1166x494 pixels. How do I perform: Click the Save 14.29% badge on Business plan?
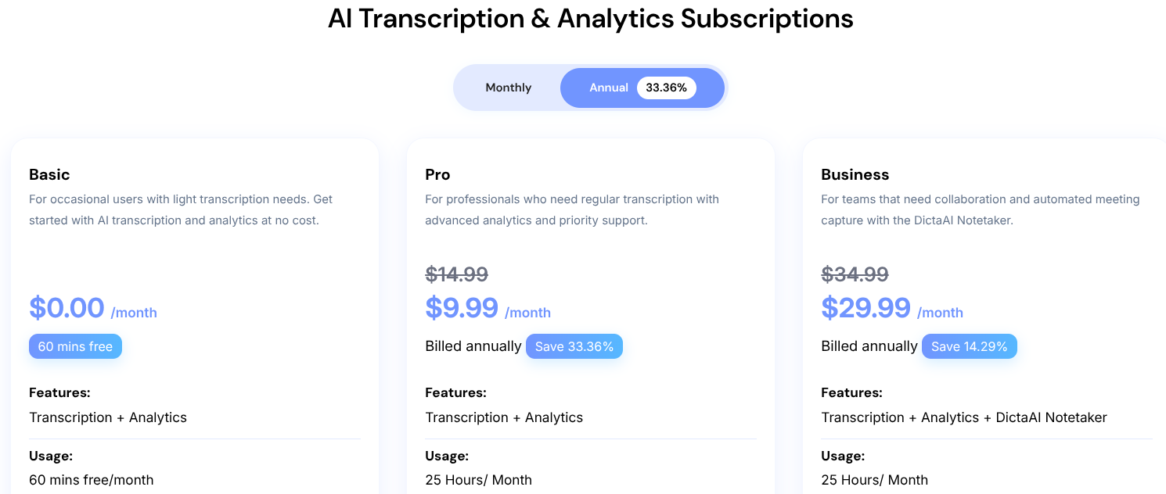tap(969, 345)
